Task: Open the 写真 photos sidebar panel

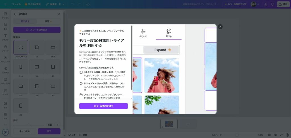Action: (5, 105)
